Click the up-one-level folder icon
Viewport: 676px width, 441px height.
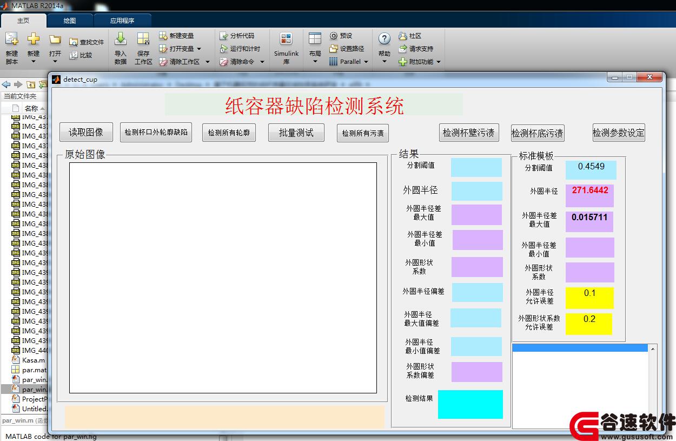pyautogui.click(x=31, y=84)
